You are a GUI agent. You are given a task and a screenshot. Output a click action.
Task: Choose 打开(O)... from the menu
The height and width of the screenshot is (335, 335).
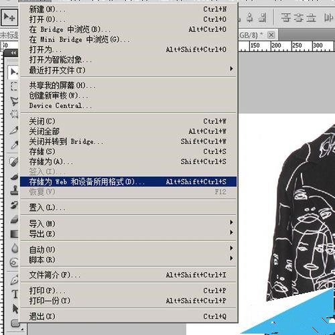128,19
